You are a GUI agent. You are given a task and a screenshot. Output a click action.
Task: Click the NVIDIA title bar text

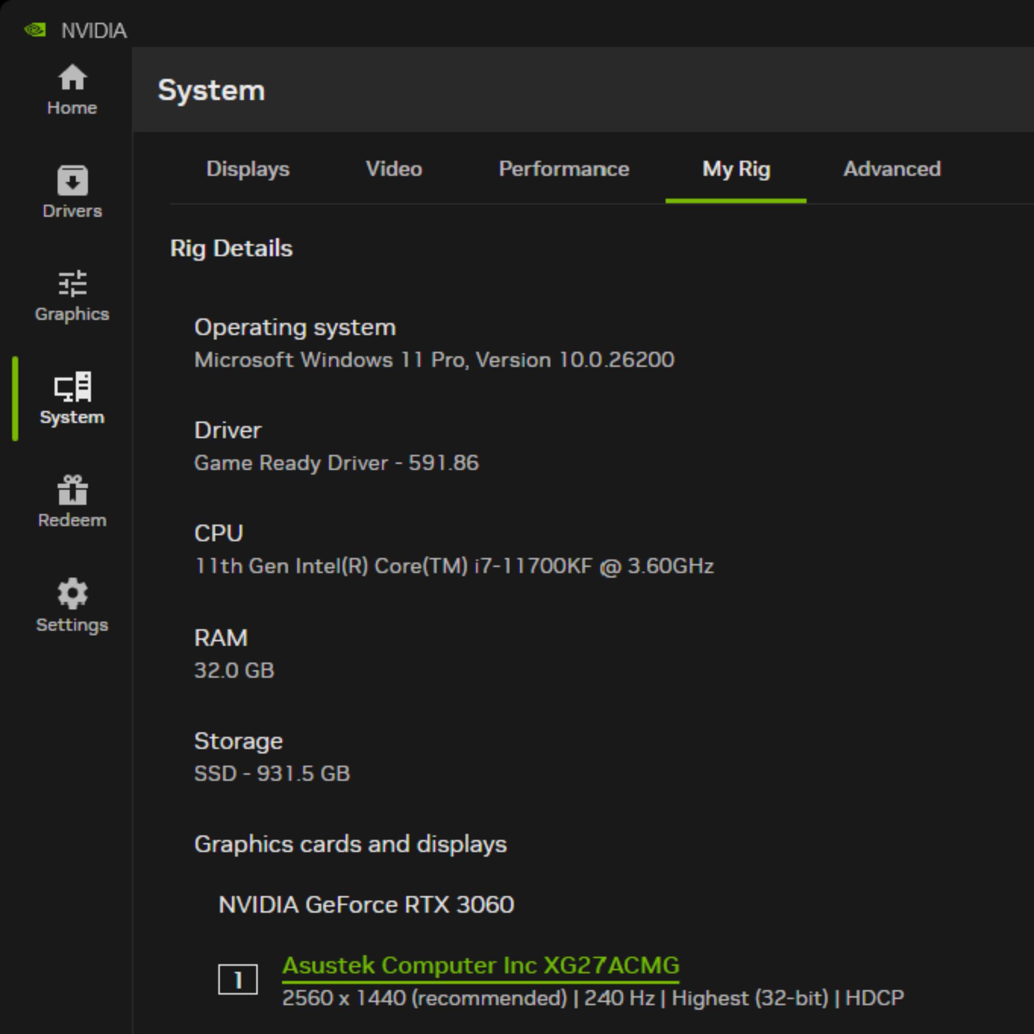pos(94,30)
